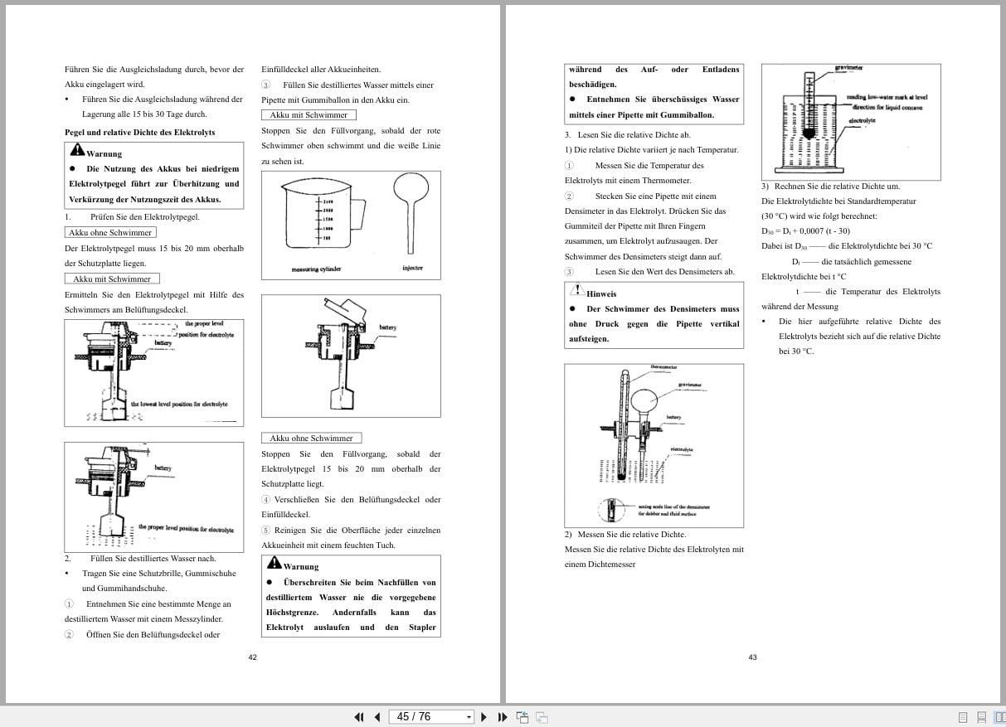Open the page number dropdown arrow
1006x727 pixels.
pos(469,717)
